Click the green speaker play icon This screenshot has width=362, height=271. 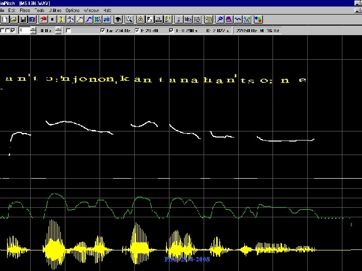pos(98,20)
